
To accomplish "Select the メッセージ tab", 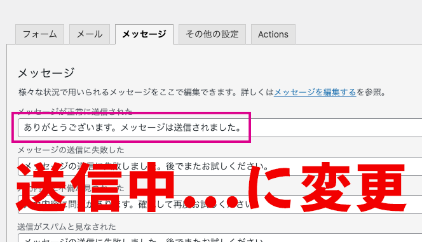I will 144,34.
